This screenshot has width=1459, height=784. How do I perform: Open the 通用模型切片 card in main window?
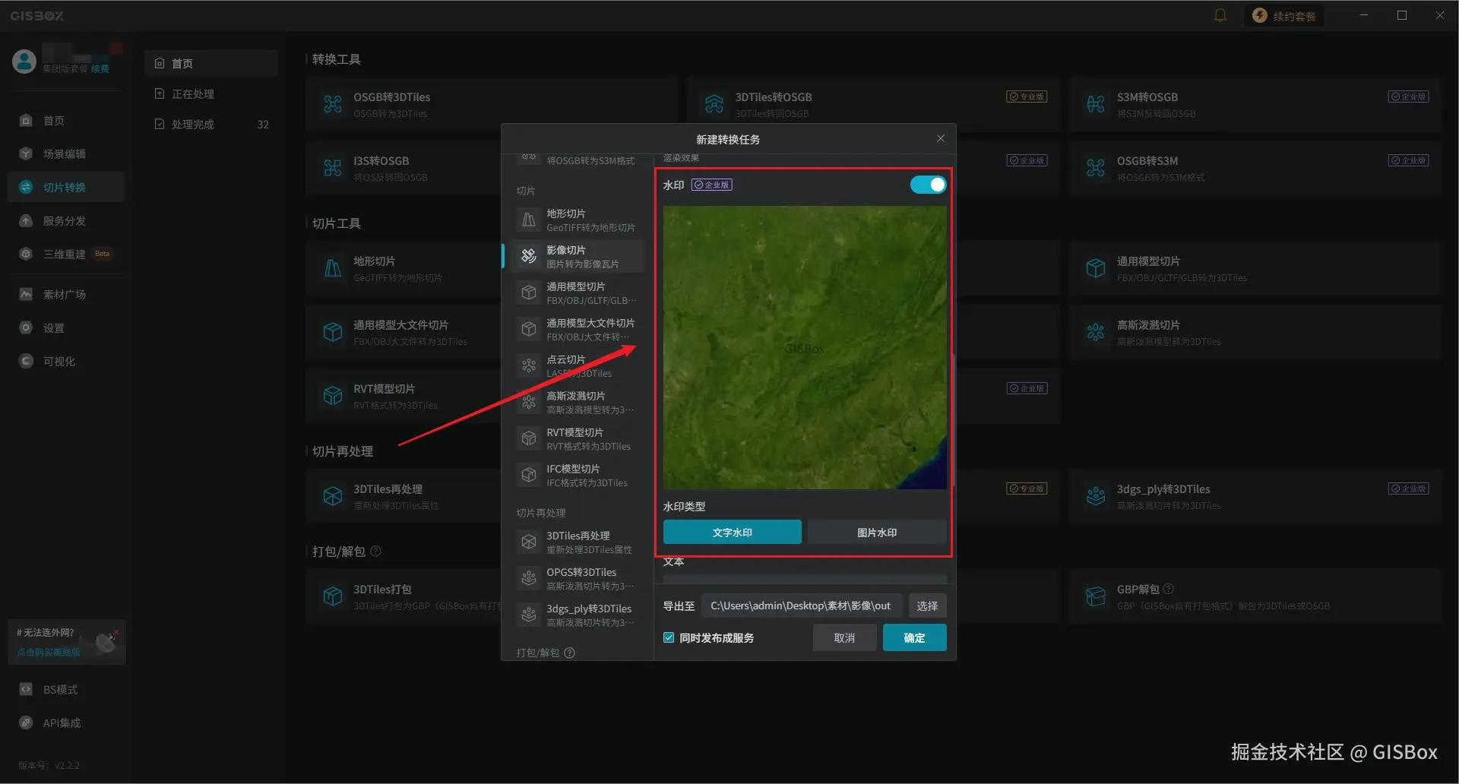tap(1255, 268)
